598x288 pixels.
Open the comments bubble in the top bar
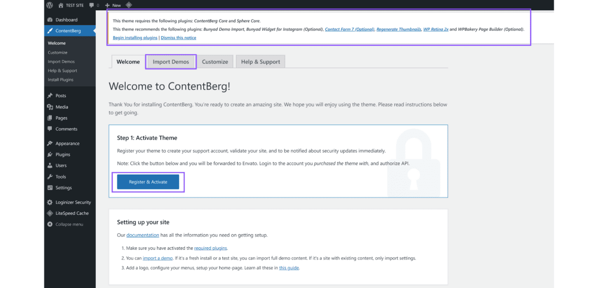(x=93, y=5)
